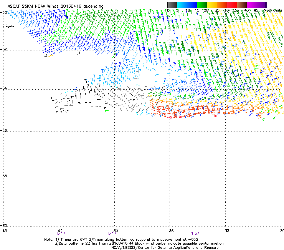Click the orange 25-30 knots legend band
This screenshot has width=284, height=250.
[222, 5]
